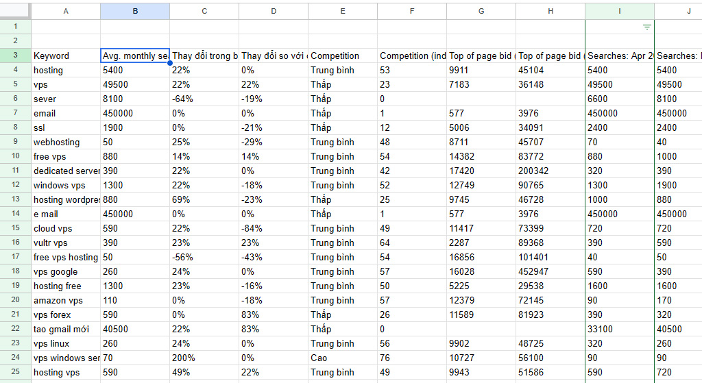The height and width of the screenshot is (383, 702).
Task: Click the Competition header cell in column E
Action: pos(343,55)
